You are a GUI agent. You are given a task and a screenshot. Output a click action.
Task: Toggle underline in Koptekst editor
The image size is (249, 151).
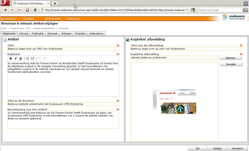pyautogui.click(x=20, y=59)
